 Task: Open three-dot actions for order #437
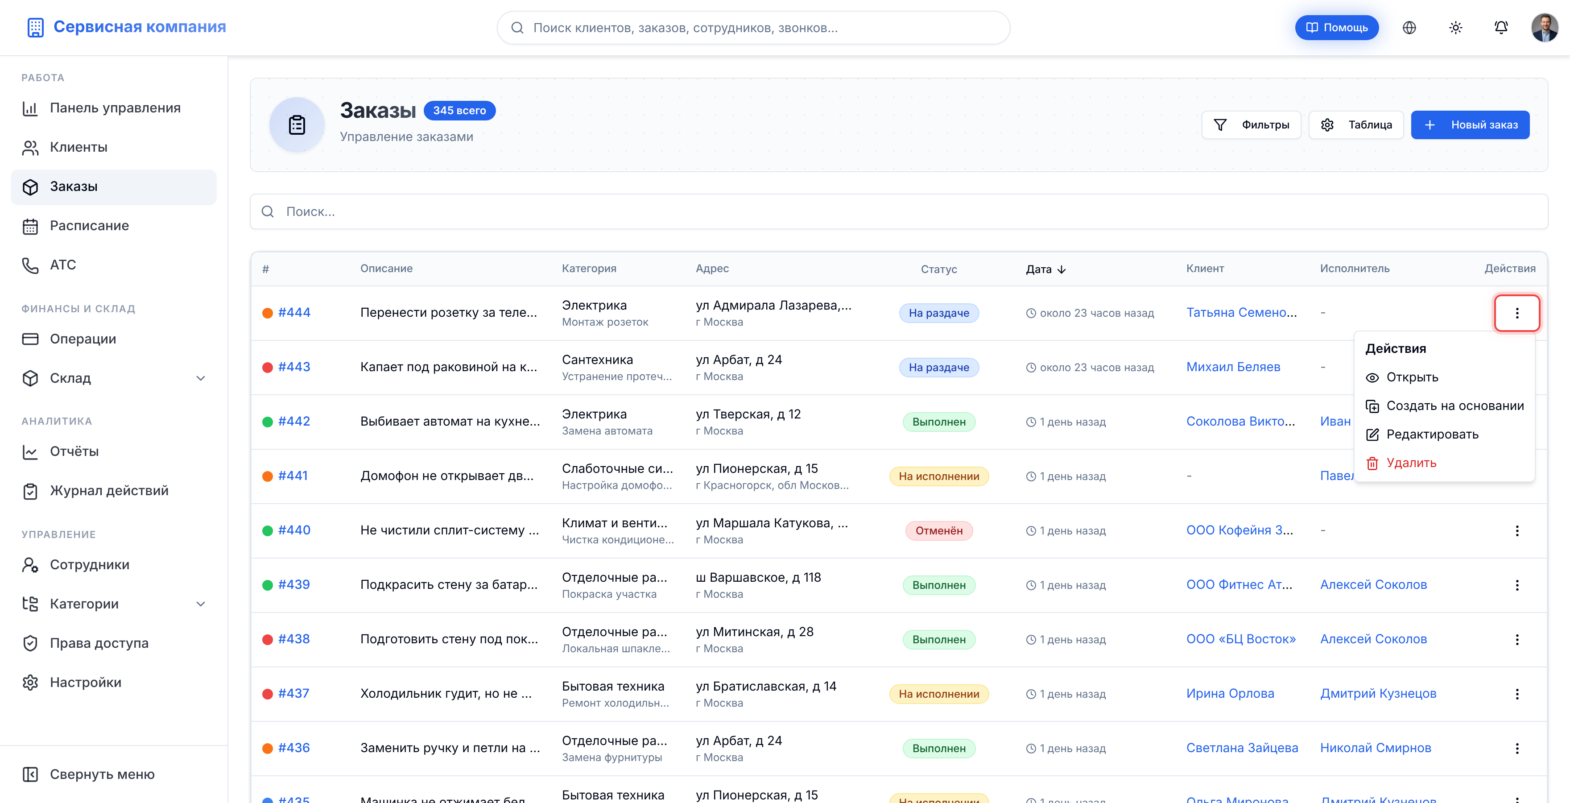coord(1517,694)
